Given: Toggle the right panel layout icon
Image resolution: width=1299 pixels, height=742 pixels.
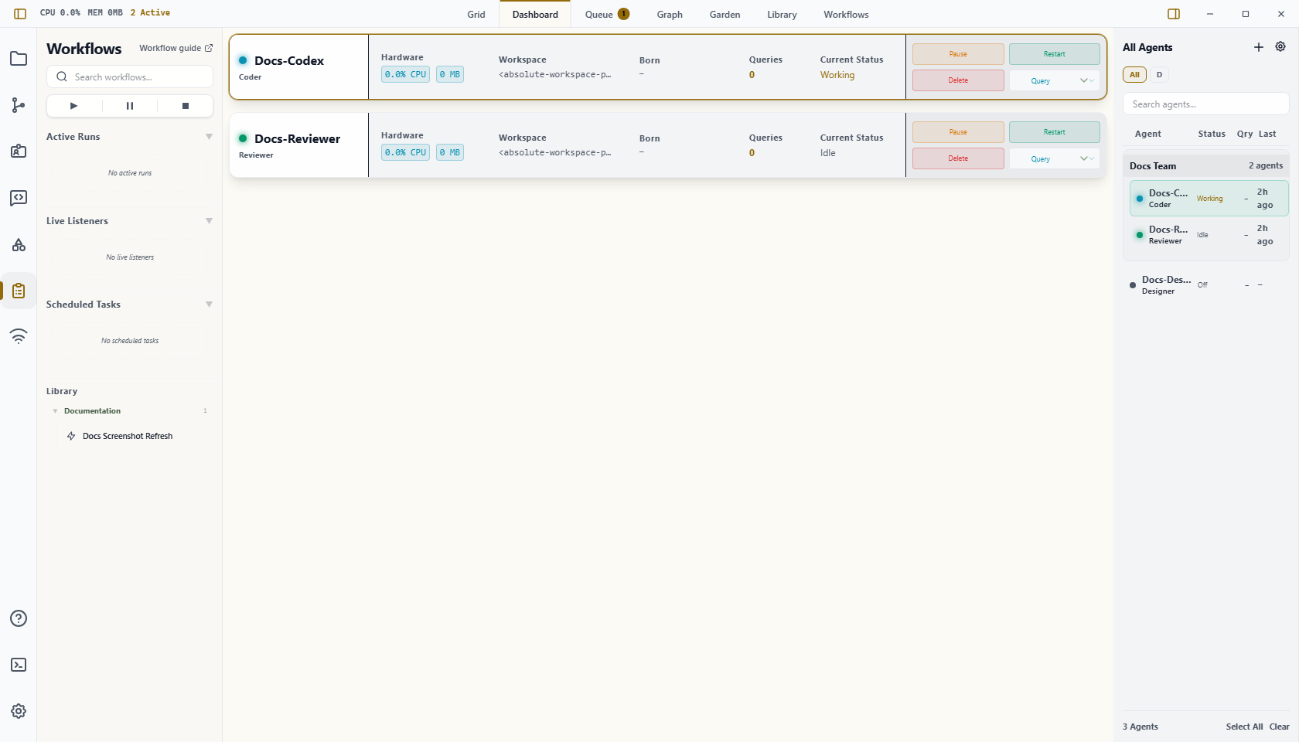Looking at the screenshot, I should pos(1174,14).
